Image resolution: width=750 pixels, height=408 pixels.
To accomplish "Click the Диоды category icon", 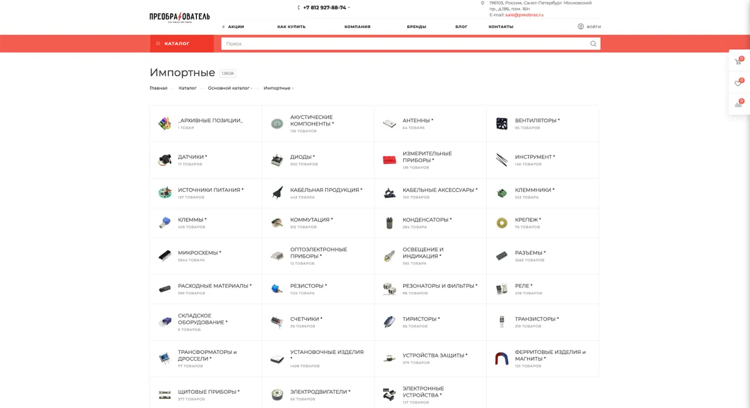I will click(x=277, y=160).
